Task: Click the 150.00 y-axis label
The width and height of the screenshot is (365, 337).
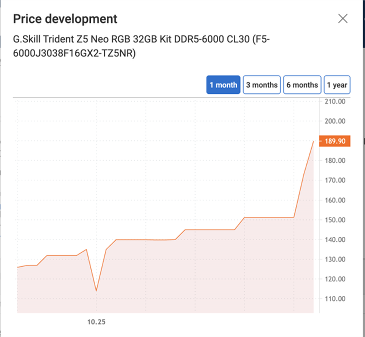Action: click(x=335, y=220)
